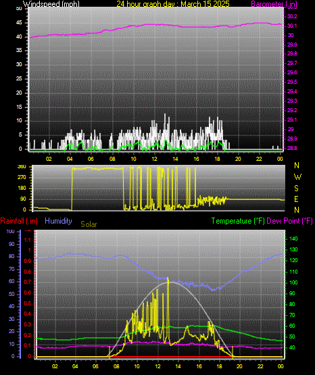This screenshot has height=375, width=315.
Task: Select the Rainfall (.in) legend label
Action: [x=19, y=221]
